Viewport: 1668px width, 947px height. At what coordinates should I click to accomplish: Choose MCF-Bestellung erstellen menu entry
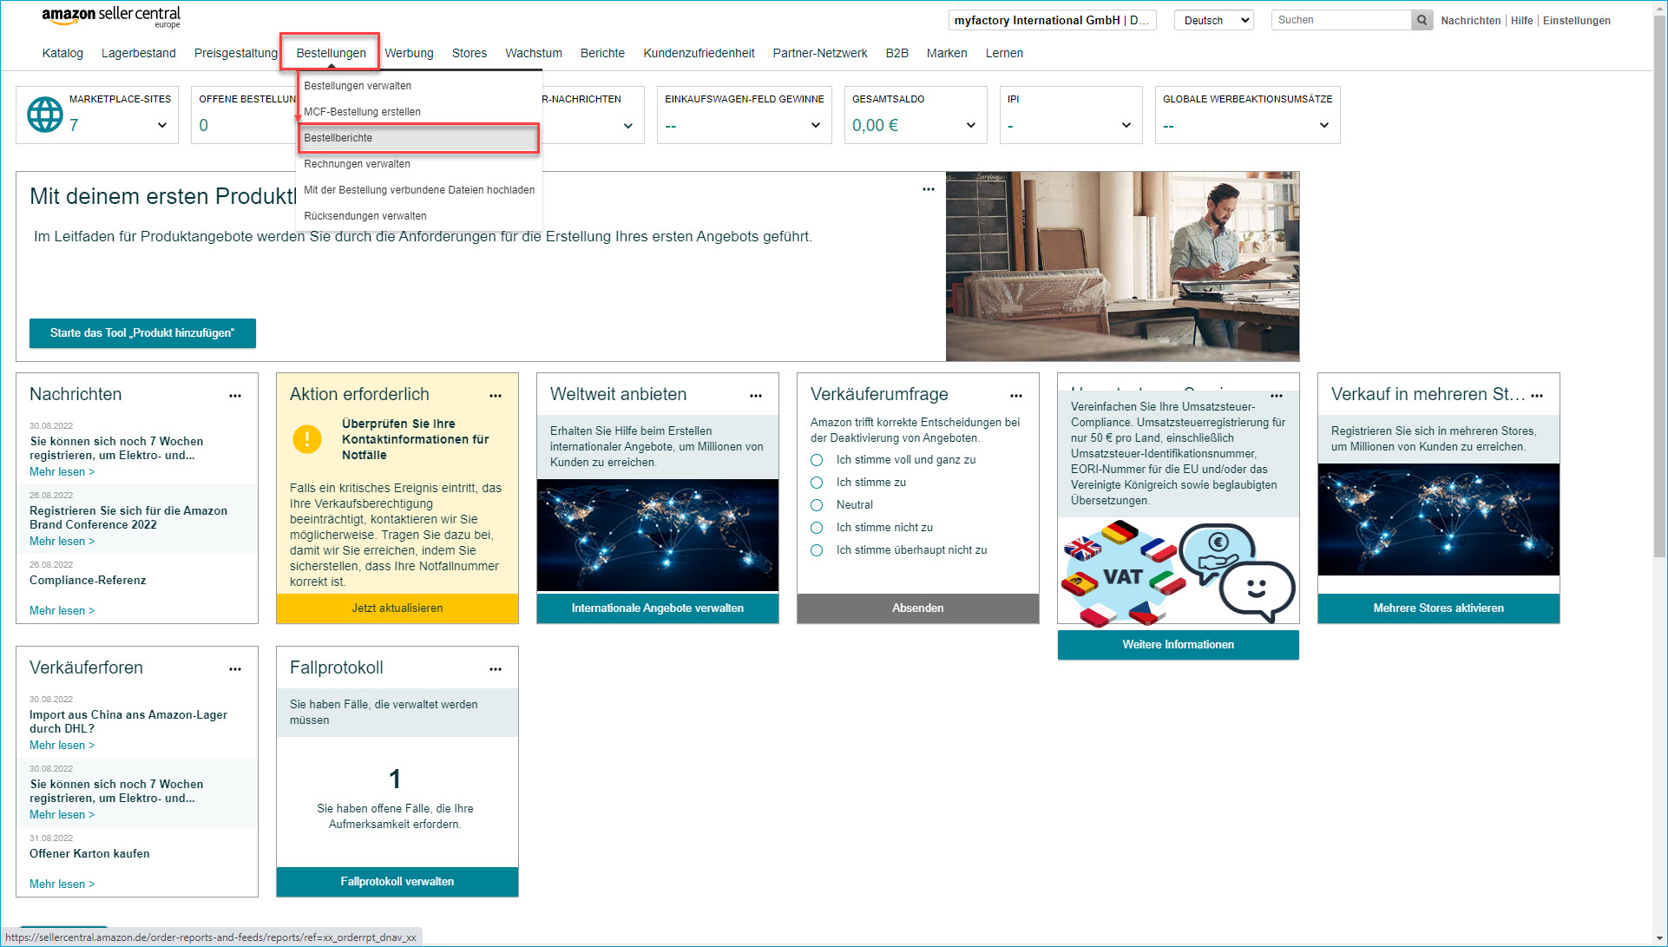[x=362, y=112]
